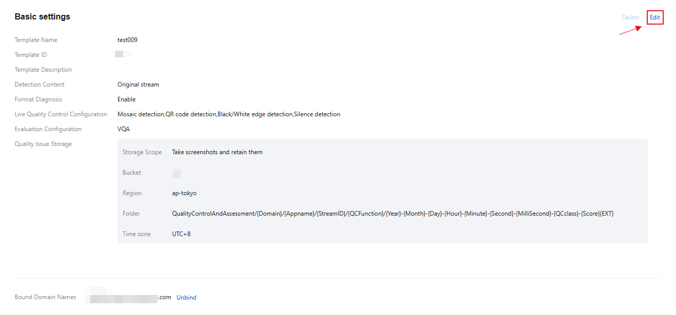Click the Mosaic detection configuration text
Viewport: 676px width, 315px height.
(141, 114)
